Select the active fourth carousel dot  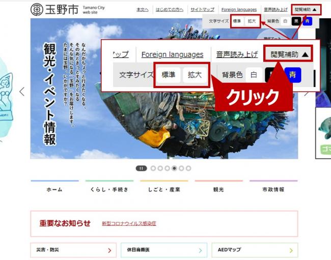pos(174,168)
